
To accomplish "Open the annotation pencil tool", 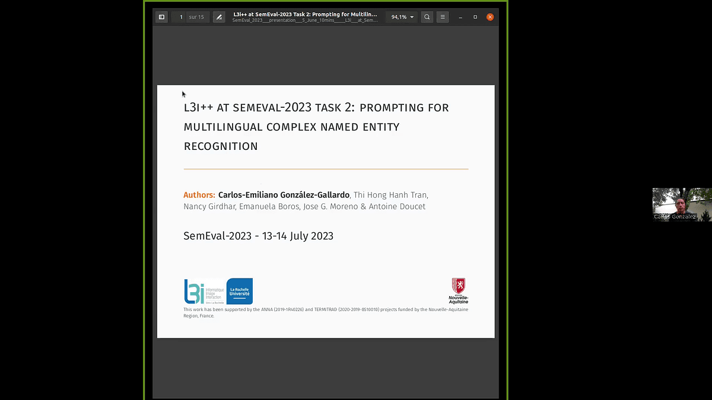I will click(219, 17).
